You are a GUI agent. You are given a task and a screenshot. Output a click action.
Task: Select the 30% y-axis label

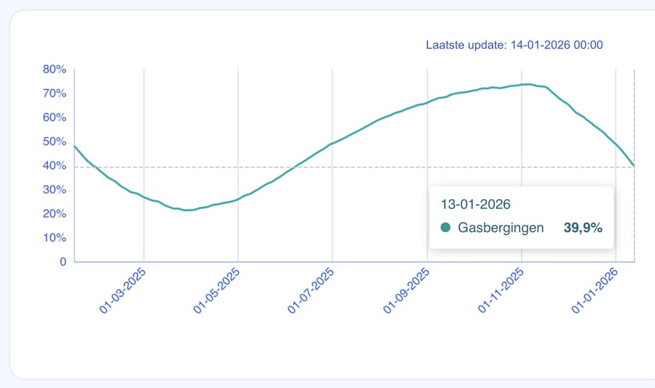click(54, 190)
